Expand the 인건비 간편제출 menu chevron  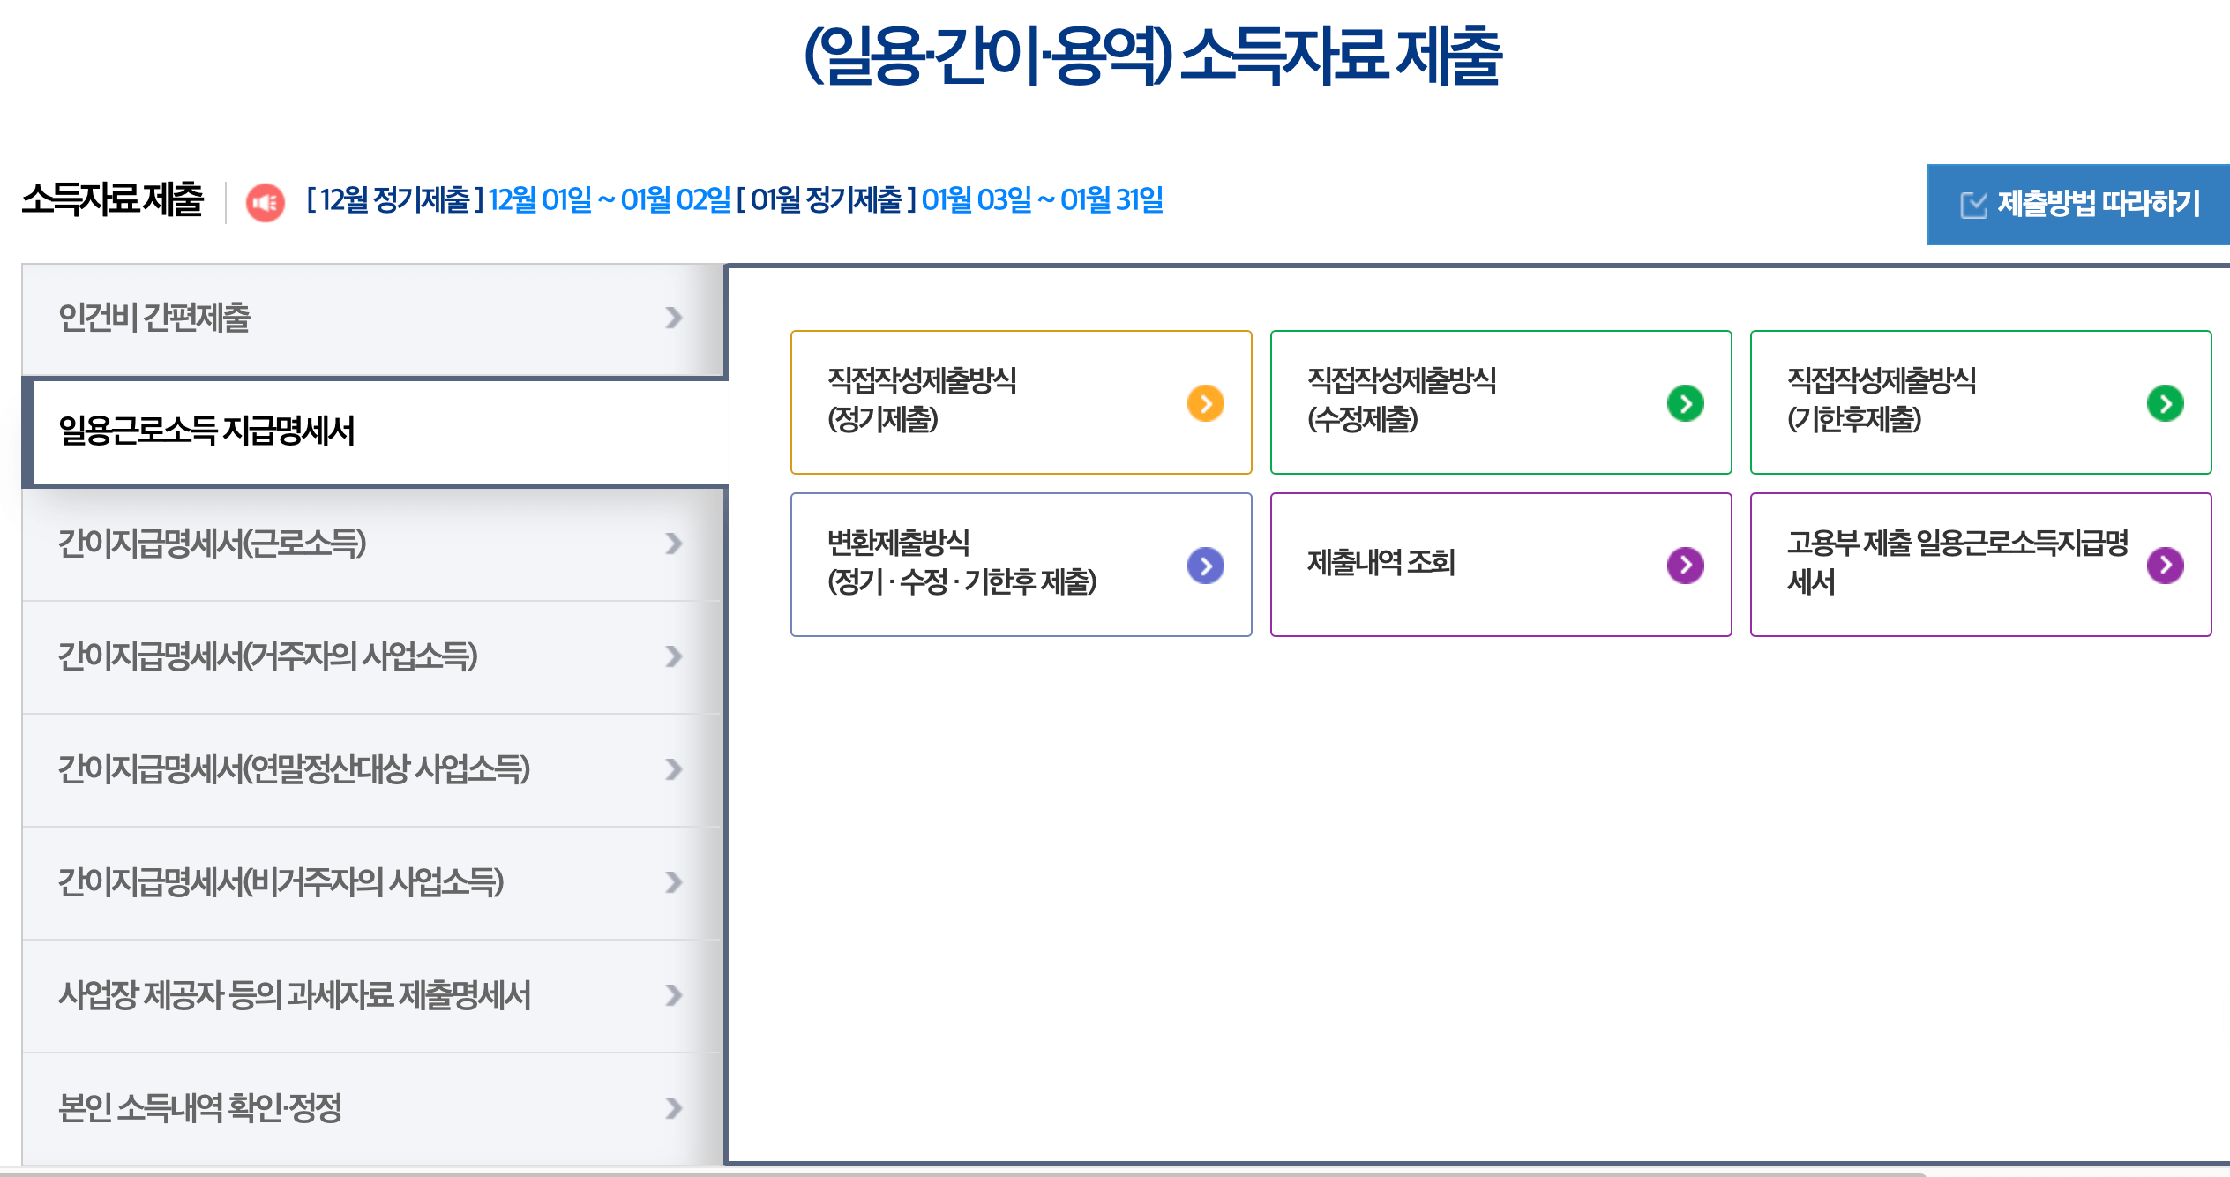tap(674, 319)
